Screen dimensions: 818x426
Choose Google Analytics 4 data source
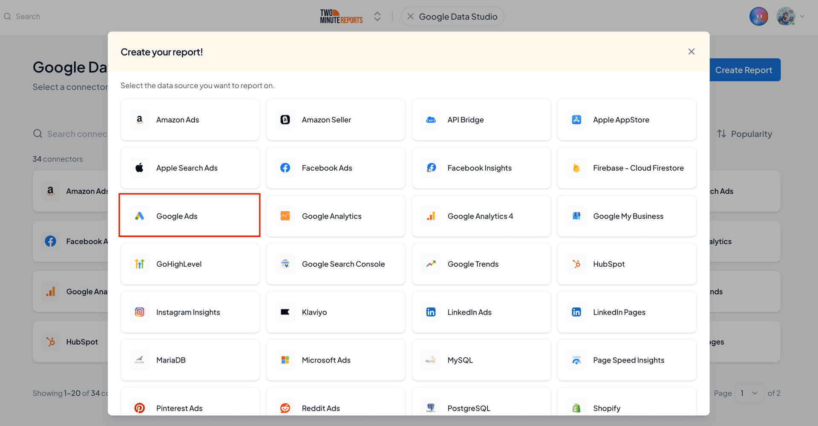coord(481,216)
